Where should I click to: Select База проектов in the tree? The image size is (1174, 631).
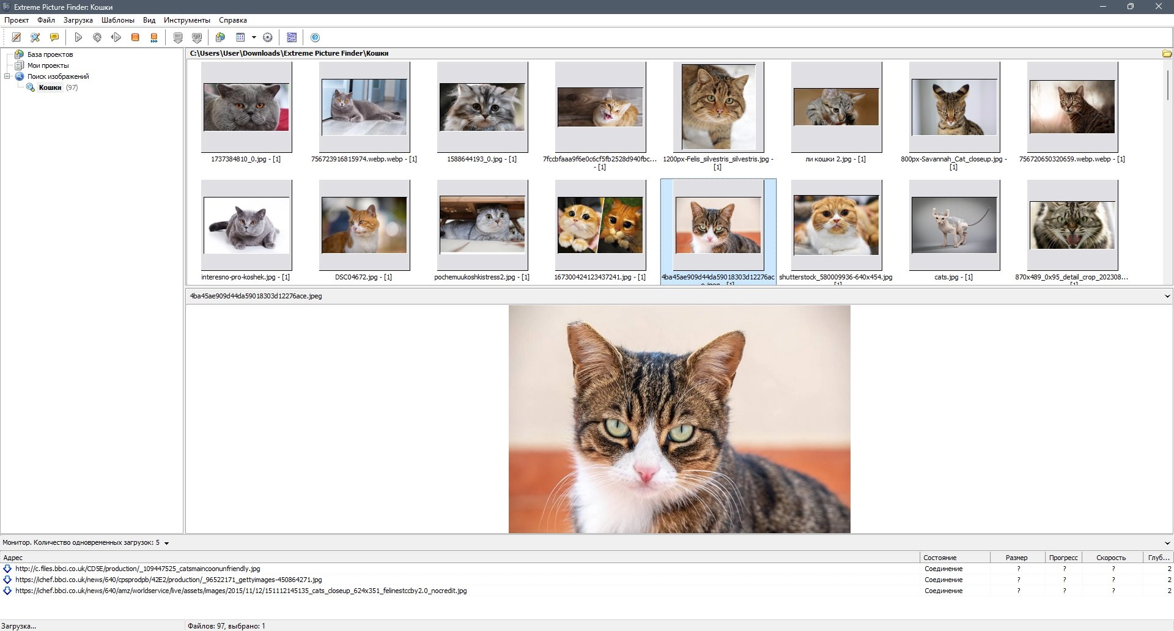pyautogui.click(x=50, y=54)
